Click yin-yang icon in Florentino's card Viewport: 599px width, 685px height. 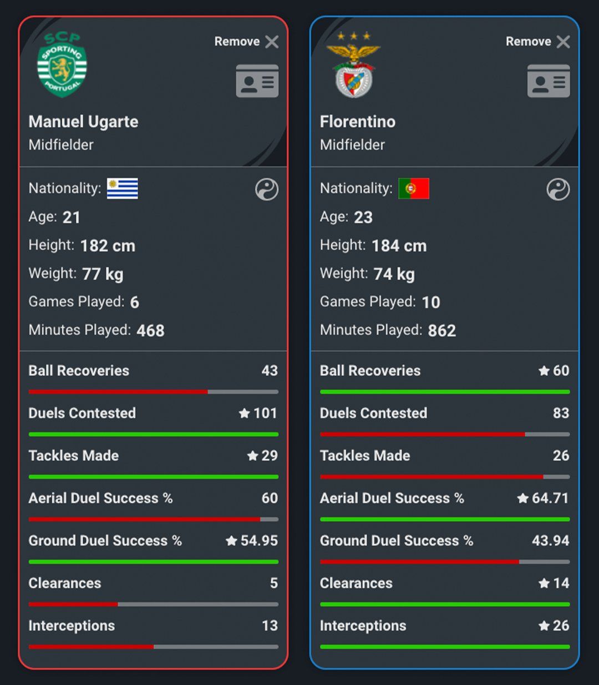click(558, 189)
